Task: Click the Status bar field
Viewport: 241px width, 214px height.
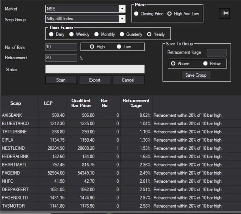Action: click(x=95, y=69)
